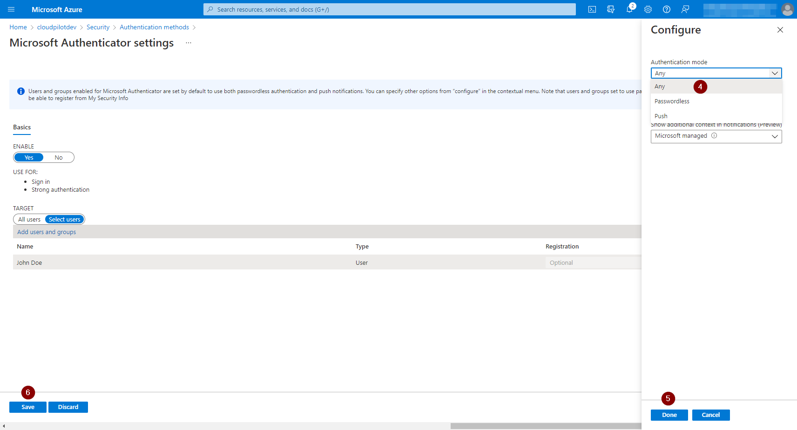Click the Name column header
The height and width of the screenshot is (430, 797).
(25, 247)
